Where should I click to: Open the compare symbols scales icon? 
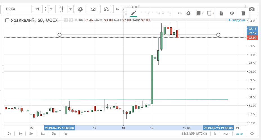click(x=106, y=9)
